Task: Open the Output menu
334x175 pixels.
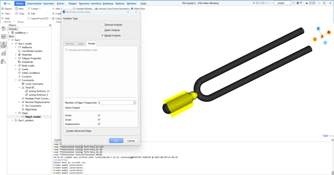Action: click(x=72, y=3)
